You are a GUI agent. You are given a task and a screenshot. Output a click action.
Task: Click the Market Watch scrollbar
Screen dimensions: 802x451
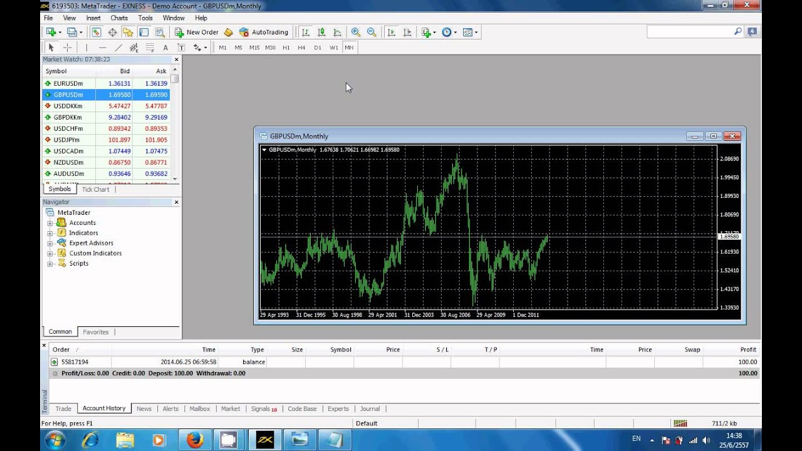175,124
